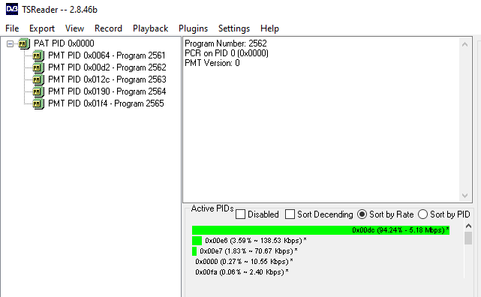
Task: Select PMT PID 0x012c - Program 2563
Action: coord(107,79)
